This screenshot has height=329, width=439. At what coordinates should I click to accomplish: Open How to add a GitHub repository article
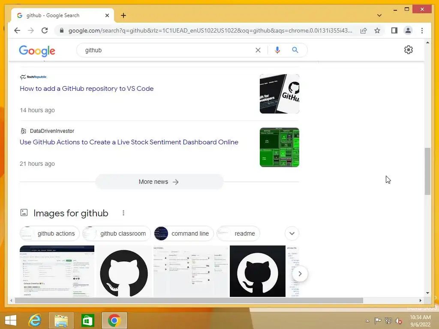[87, 88]
